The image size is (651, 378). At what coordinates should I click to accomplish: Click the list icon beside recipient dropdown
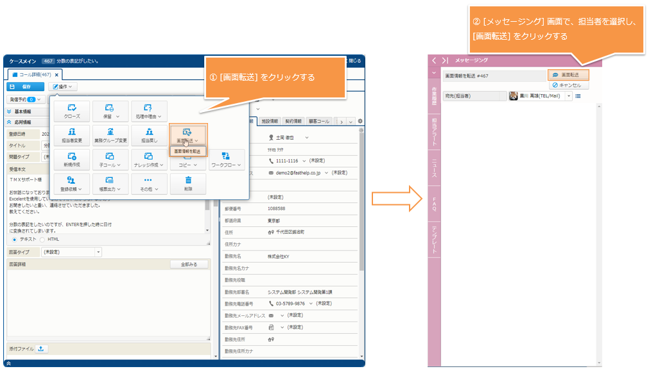tap(578, 96)
